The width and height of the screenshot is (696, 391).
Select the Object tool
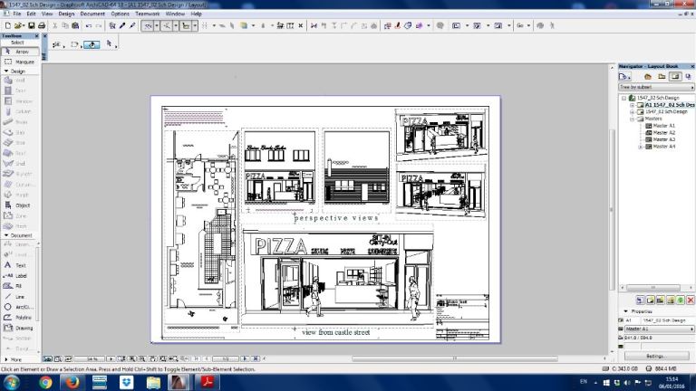click(20, 205)
